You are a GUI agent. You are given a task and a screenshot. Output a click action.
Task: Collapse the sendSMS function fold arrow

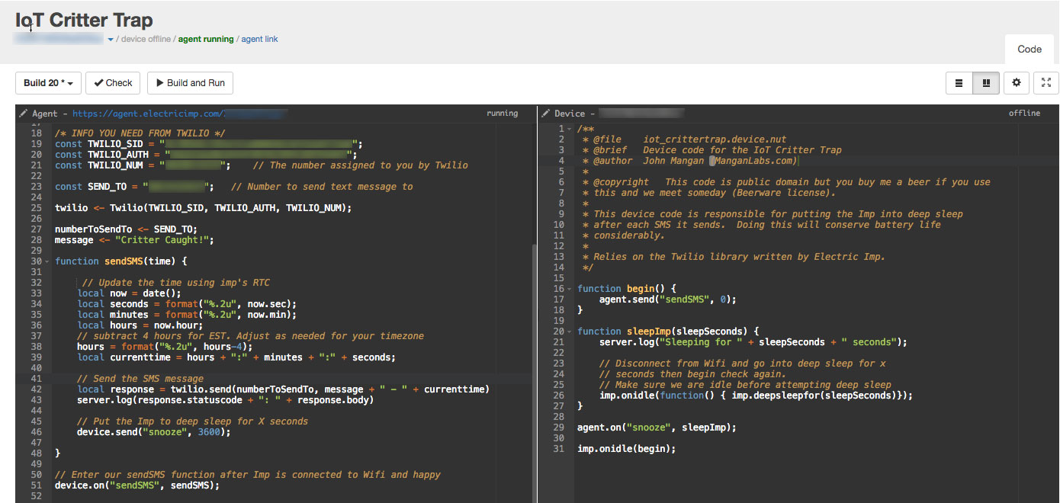[x=47, y=261]
